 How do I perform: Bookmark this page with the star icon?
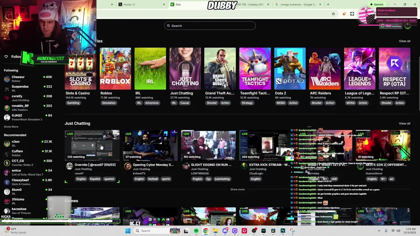(333, 14)
